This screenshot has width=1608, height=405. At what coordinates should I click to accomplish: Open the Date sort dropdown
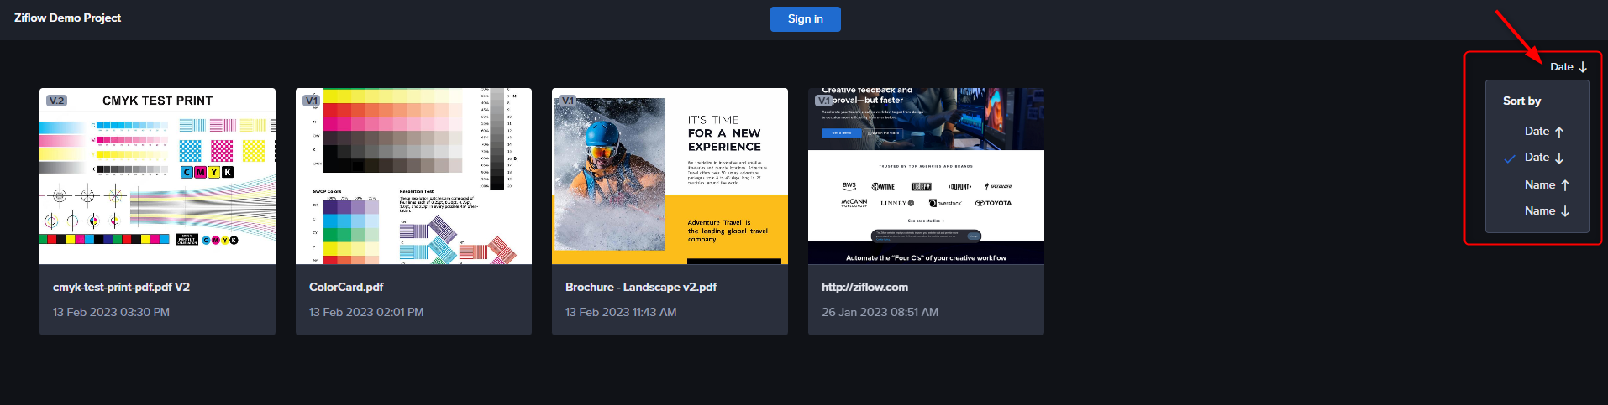1568,67
